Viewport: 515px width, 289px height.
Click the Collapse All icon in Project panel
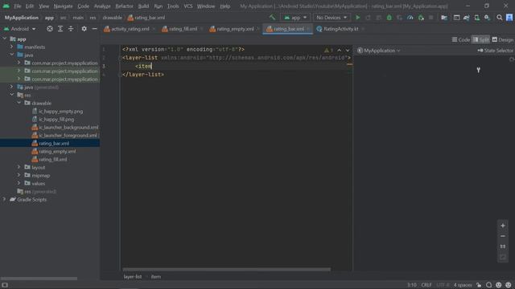(x=71, y=29)
